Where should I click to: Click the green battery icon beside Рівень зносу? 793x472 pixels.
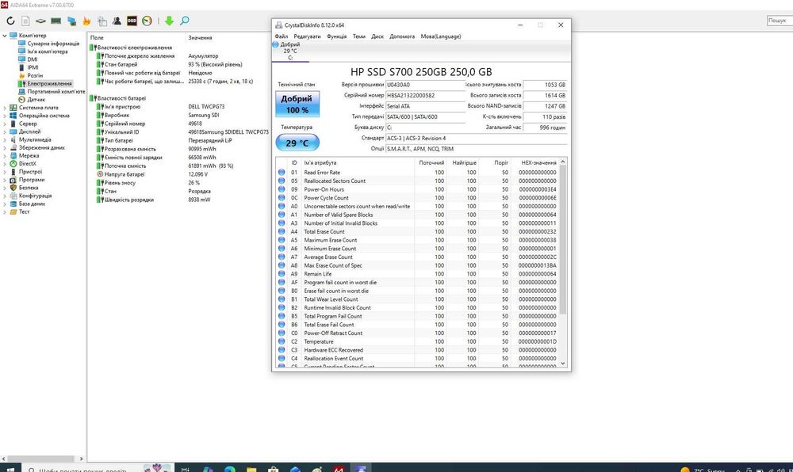(100, 183)
